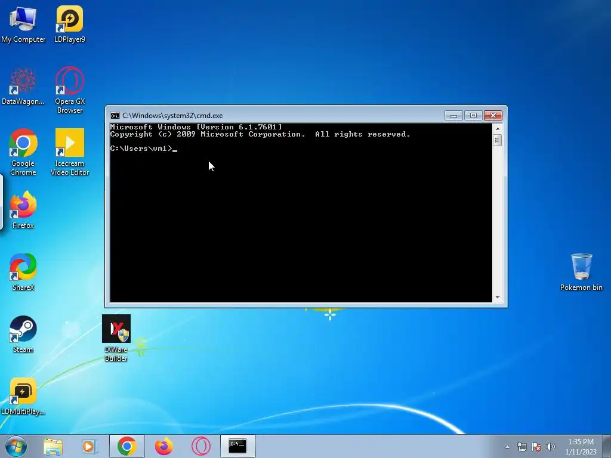611x458 pixels.
Task: Open the LDMultiPlayer desktop shortcut
Action: pos(23,396)
